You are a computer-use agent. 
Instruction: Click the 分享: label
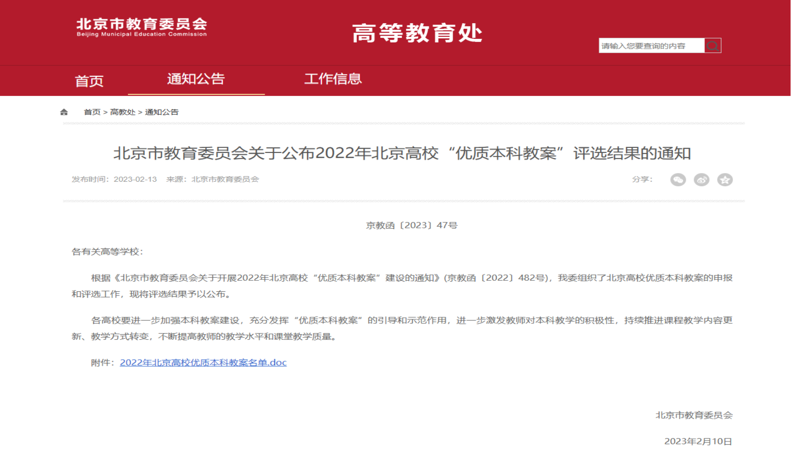click(x=642, y=179)
